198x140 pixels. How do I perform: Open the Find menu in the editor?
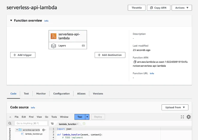(31, 117)
